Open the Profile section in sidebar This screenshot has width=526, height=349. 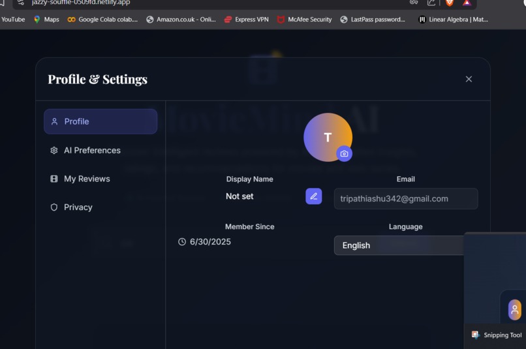(101, 121)
